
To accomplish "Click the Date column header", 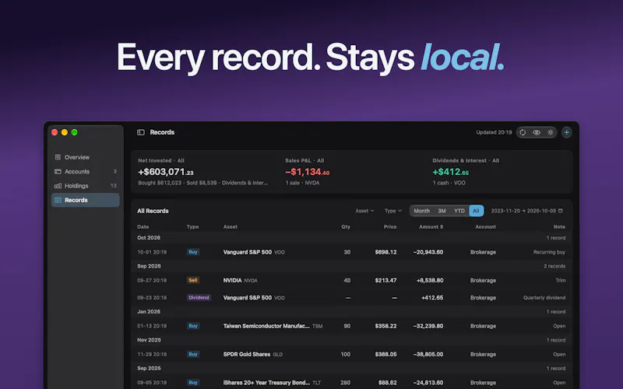I will [143, 227].
